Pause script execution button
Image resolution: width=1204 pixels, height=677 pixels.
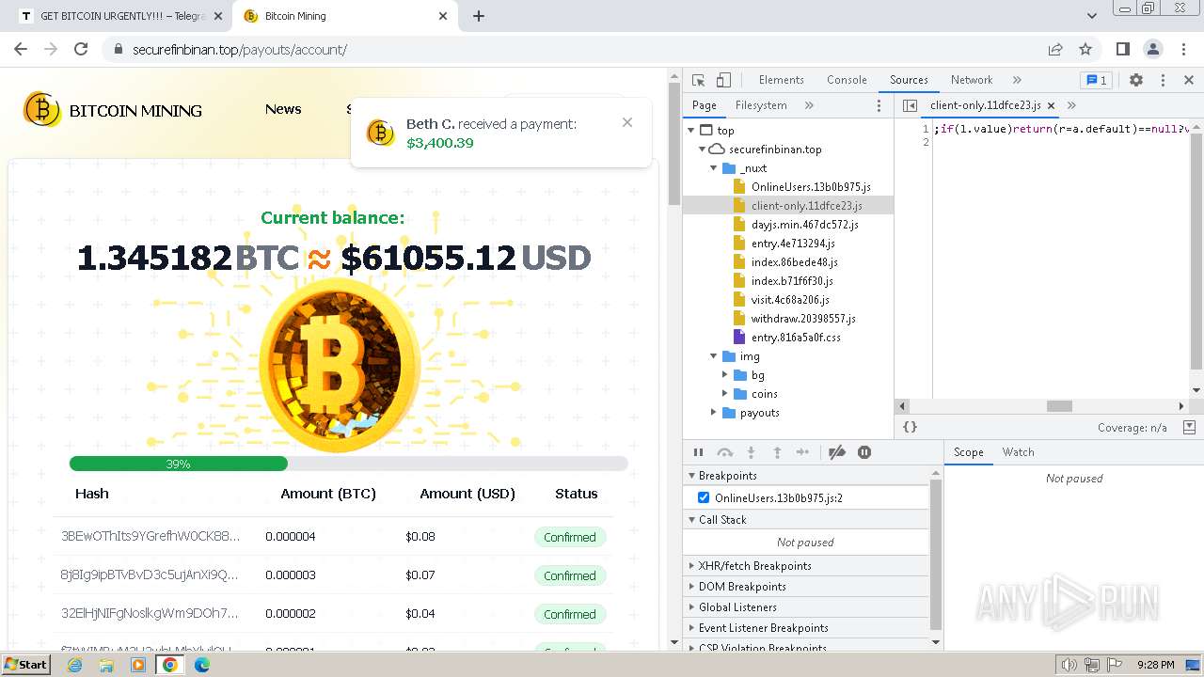[x=698, y=452]
